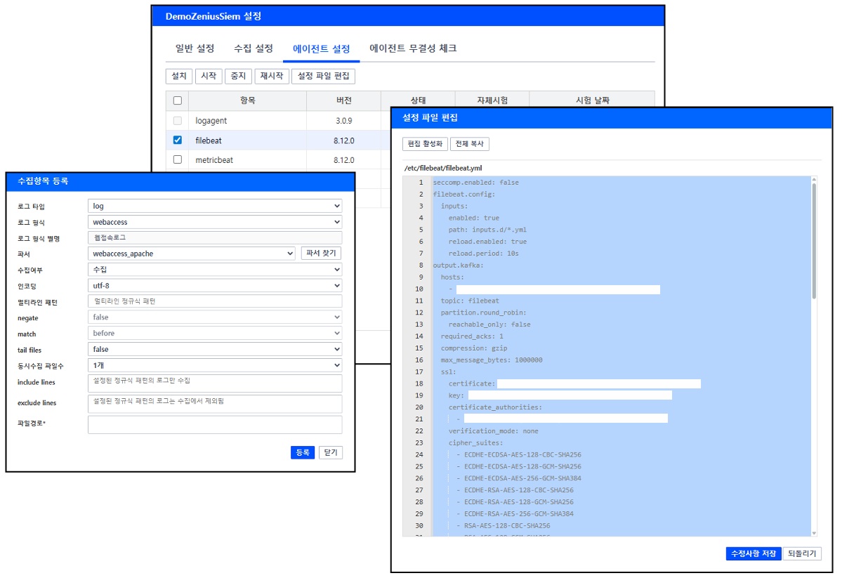Uncheck the filebeat row checkbox
The width and height of the screenshot is (842, 578).
tap(178, 140)
